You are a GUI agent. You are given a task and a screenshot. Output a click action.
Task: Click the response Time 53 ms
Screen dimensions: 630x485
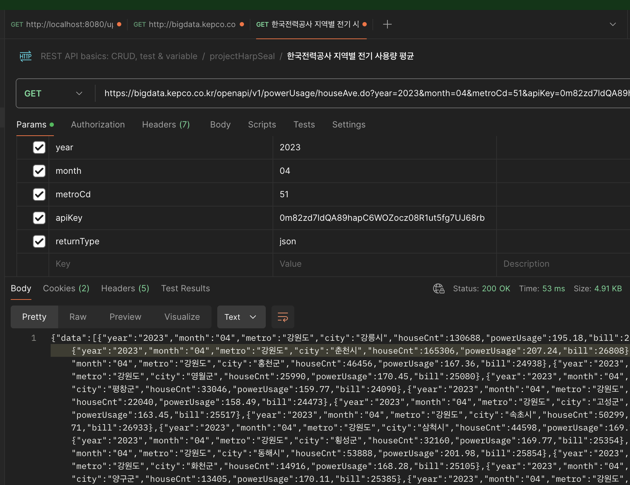point(542,288)
